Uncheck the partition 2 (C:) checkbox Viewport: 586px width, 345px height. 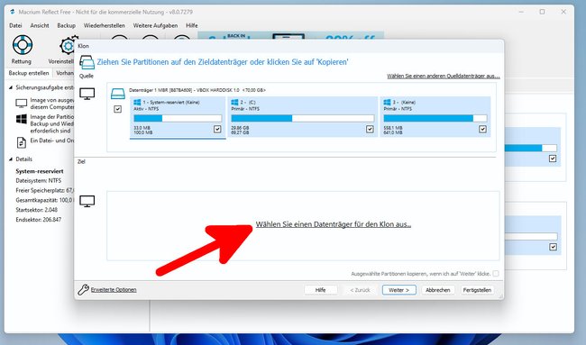tap(370, 129)
